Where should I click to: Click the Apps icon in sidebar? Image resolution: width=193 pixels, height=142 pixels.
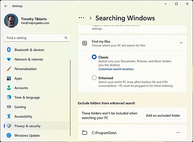[9, 79]
